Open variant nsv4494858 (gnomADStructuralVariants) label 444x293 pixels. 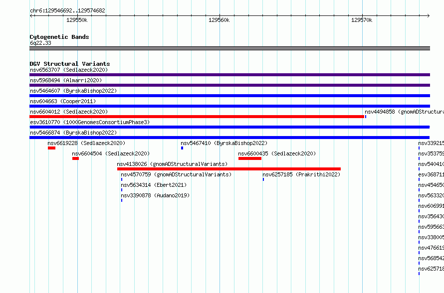pyautogui.click(x=405, y=112)
